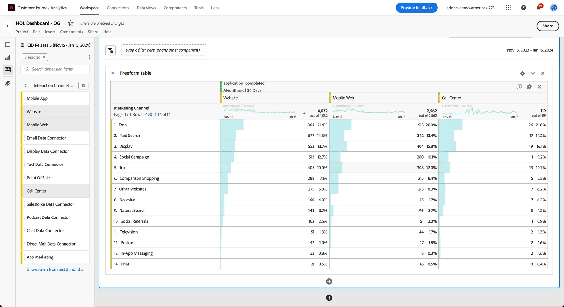Add a new visualization with inner plus icon
Viewport: 564px width, 307px height.
pos(329,281)
